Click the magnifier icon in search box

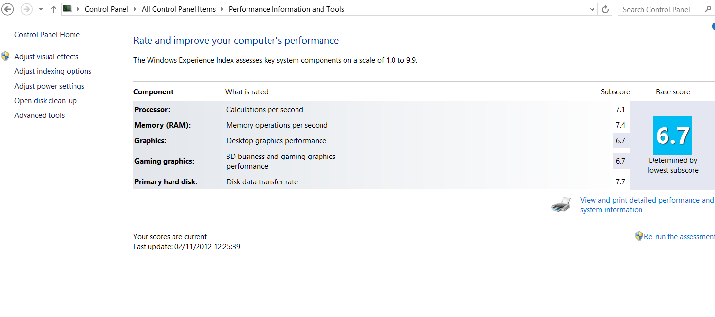point(708,9)
